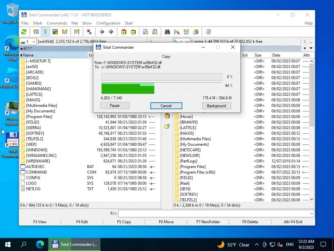Image resolution: width=334 pixels, height=251 pixels.
Task: Show hidden system tray icons chevron
Action: (257, 244)
